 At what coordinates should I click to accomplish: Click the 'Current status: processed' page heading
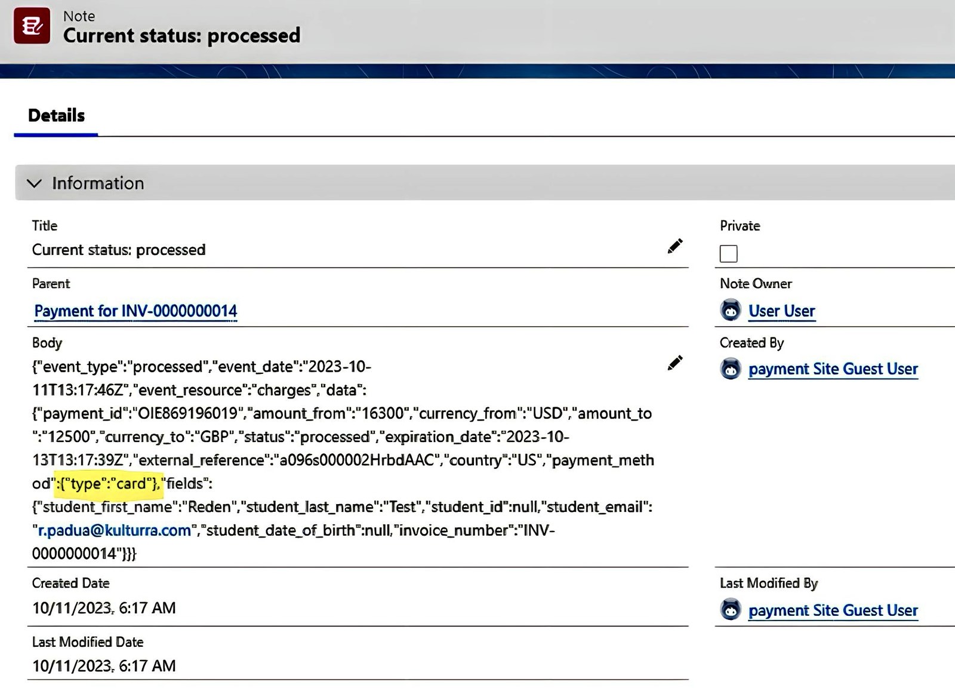[x=181, y=36]
